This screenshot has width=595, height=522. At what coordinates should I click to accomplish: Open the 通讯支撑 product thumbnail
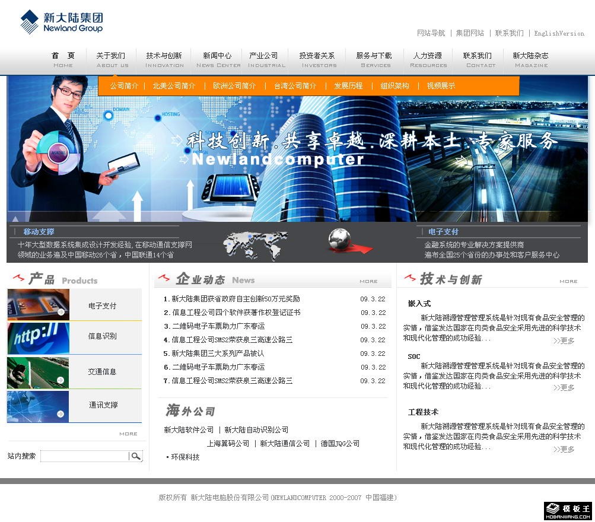pos(39,406)
